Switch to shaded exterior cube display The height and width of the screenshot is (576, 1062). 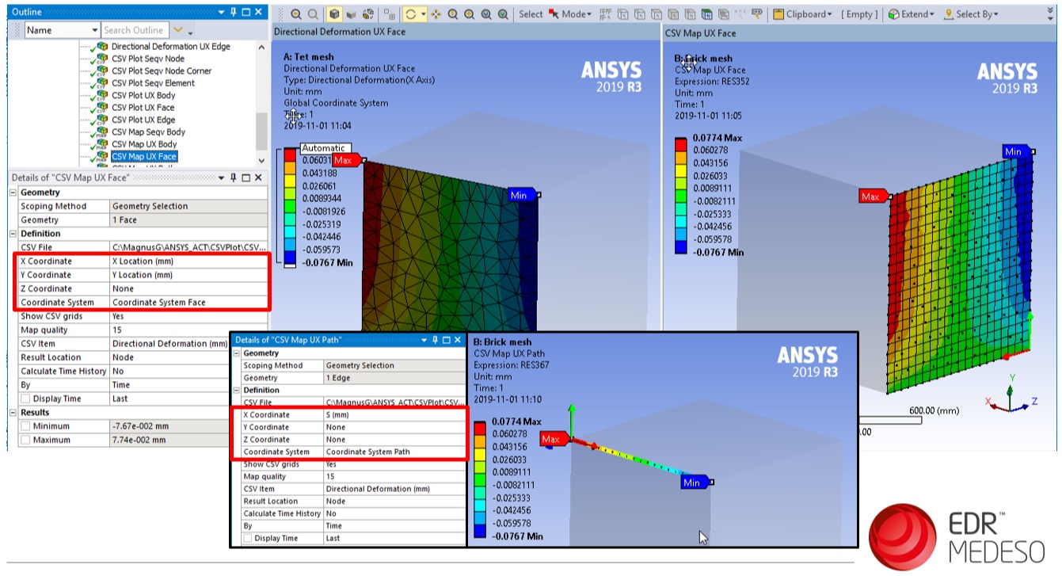tap(336, 14)
